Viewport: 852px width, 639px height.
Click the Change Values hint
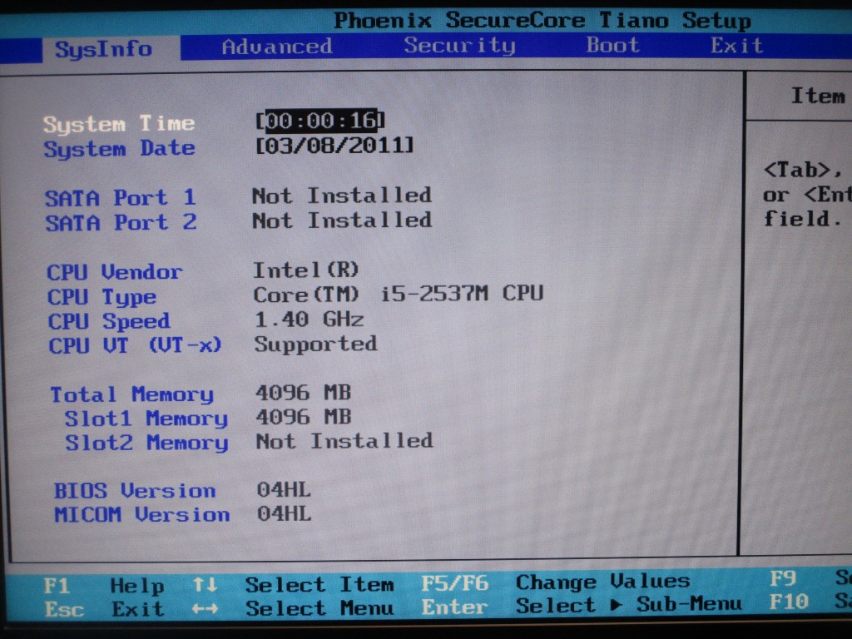pos(603,582)
